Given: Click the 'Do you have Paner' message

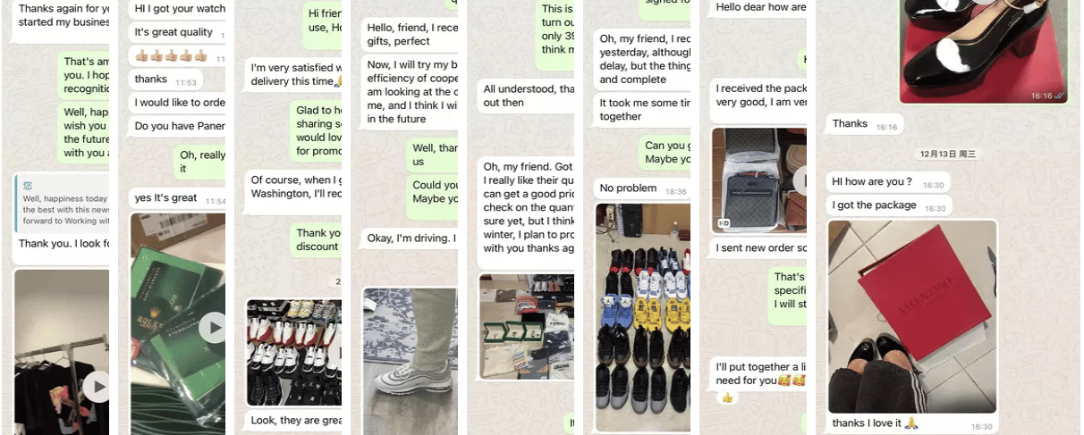Looking at the screenshot, I should (x=177, y=126).
